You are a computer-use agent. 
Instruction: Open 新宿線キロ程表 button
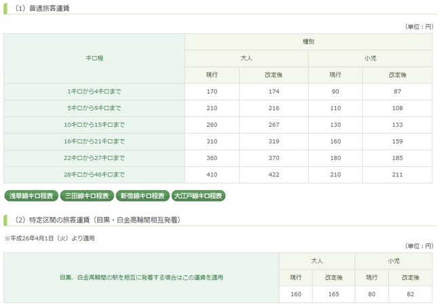[x=142, y=196]
